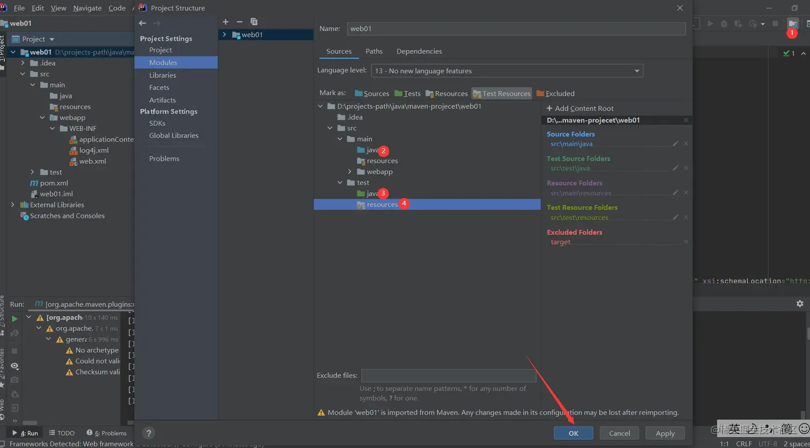Add a new module with plus icon
The height and width of the screenshot is (448, 810).
point(226,22)
